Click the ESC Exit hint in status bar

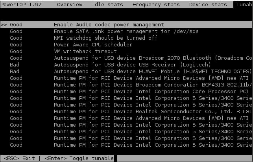pyautogui.click(x=19, y=158)
